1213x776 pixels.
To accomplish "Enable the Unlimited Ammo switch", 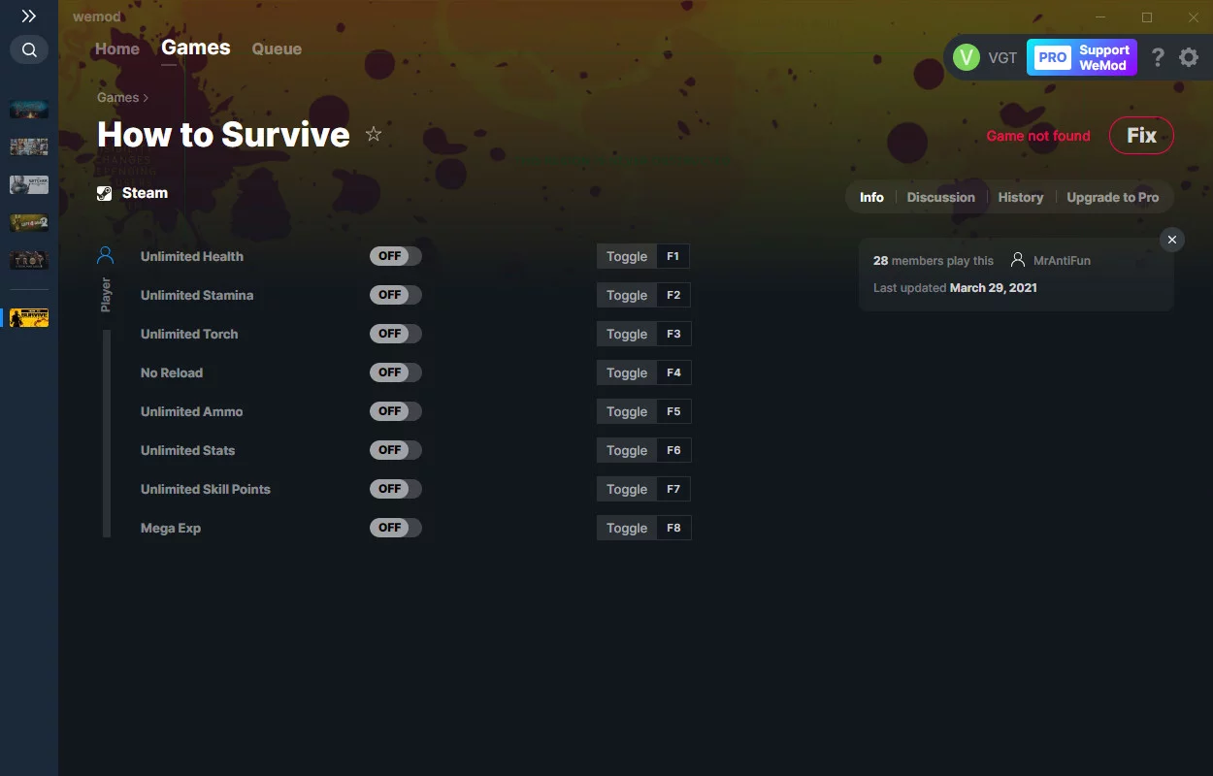I will pyautogui.click(x=396, y=411).
